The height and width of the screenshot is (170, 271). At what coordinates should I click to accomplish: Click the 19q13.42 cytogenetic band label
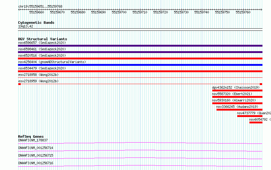[26, 26]
